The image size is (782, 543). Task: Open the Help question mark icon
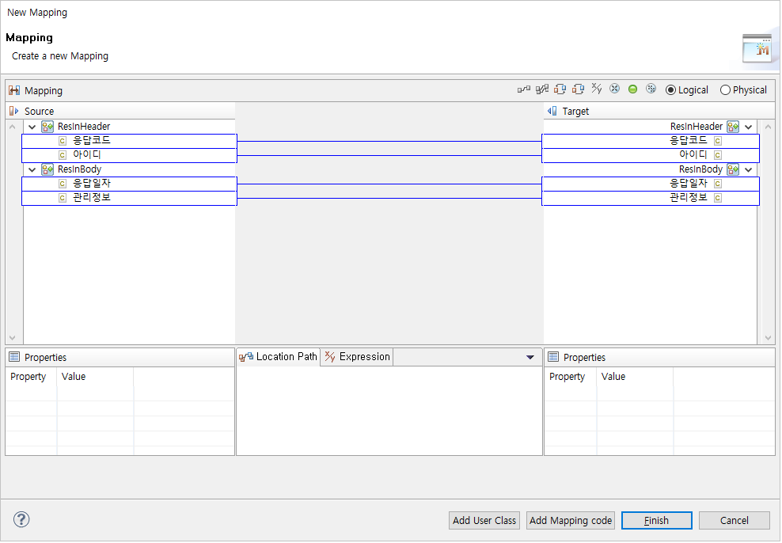coord(21,520)
